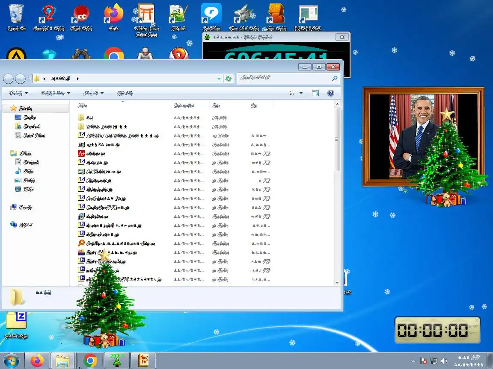
Task: Launch Chrome from the taskbar
Action: click(90, 360)
